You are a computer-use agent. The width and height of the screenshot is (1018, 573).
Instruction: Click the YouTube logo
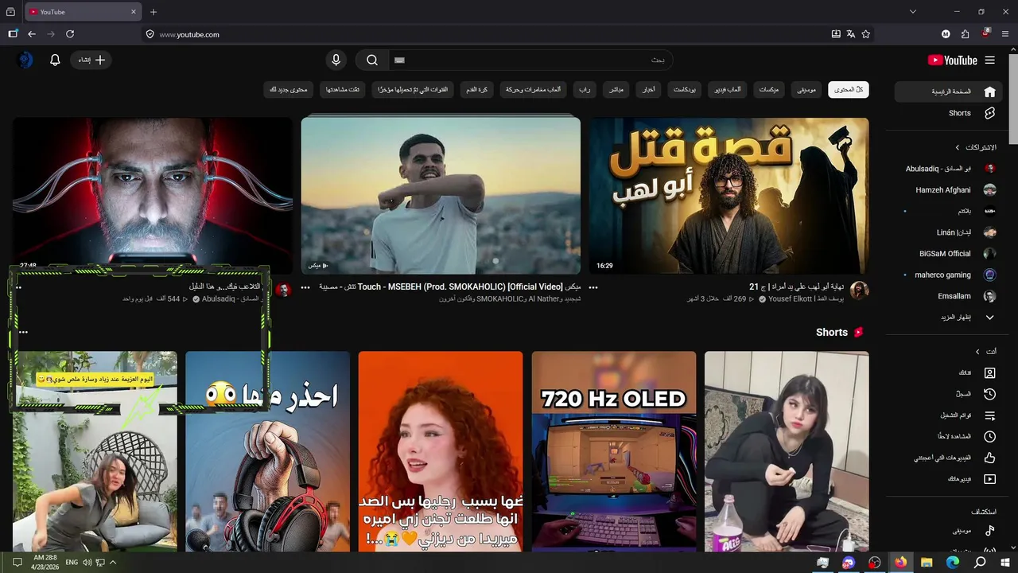952,60
